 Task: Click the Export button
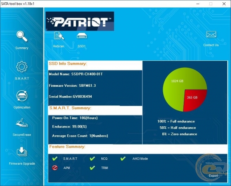tap(213, 176)
